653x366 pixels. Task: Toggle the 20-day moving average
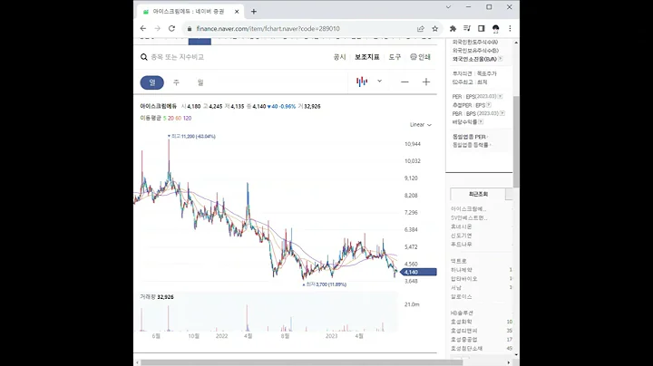click(x=171, y=118)
